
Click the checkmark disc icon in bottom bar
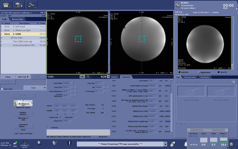tap(54, 143)
